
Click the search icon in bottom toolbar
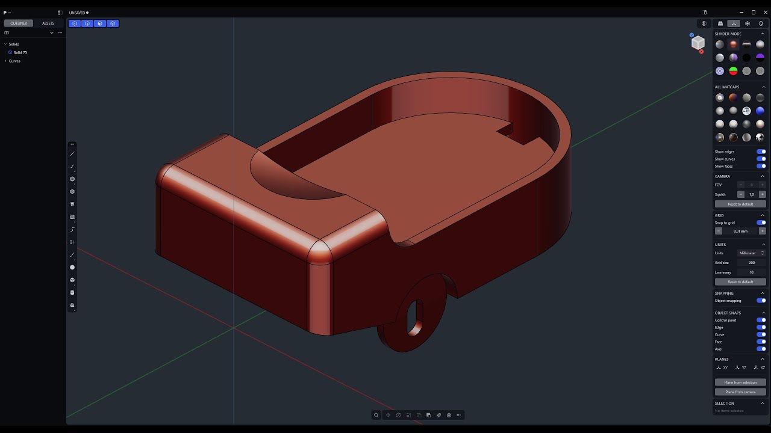point(376,415)
